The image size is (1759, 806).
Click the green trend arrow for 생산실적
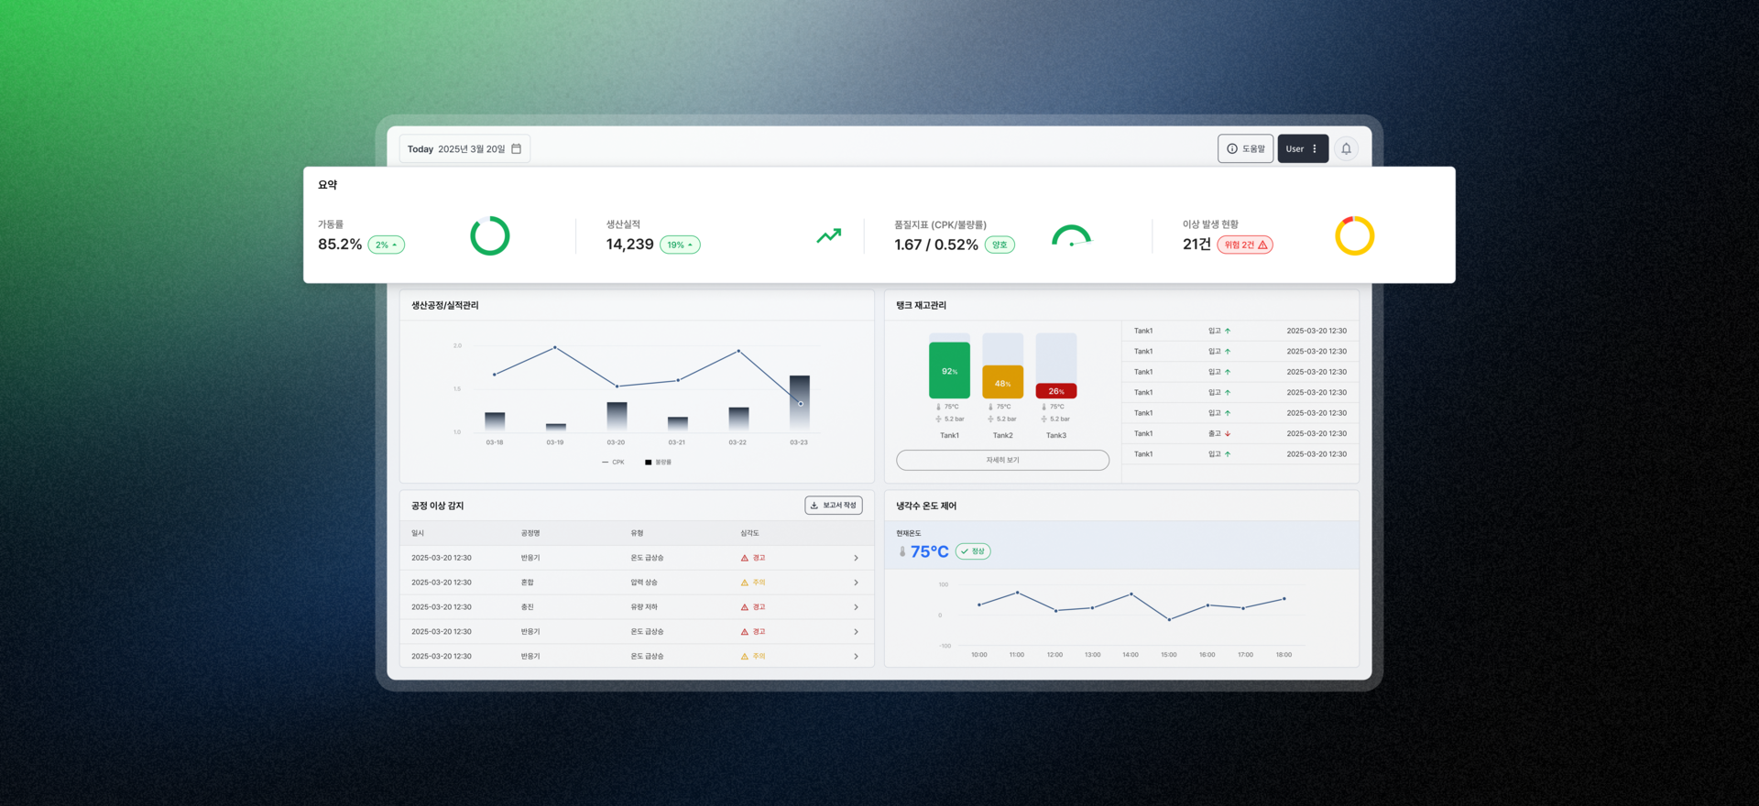pos(829,235)
